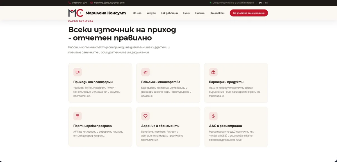Image resolution: width=337 pixels, height=162 pixels.
Task: Click the marilena.consult@gmail.com email link
Action: (109, 3)
